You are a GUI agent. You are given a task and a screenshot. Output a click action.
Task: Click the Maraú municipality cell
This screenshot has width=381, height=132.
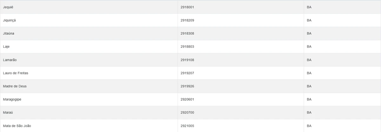pyautogui.click(x=8, y=113)
